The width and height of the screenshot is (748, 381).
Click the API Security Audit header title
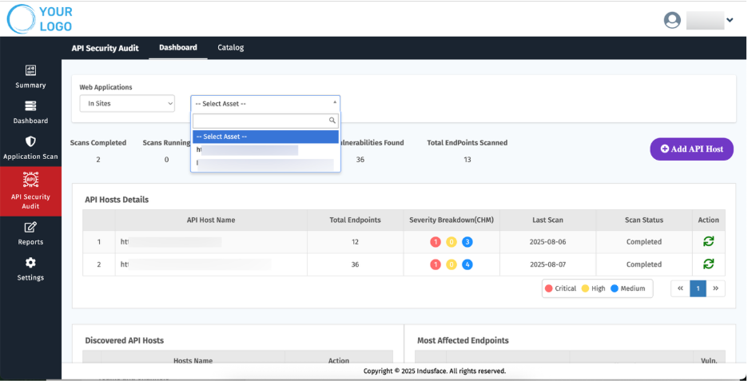click(x=105, y=48)
